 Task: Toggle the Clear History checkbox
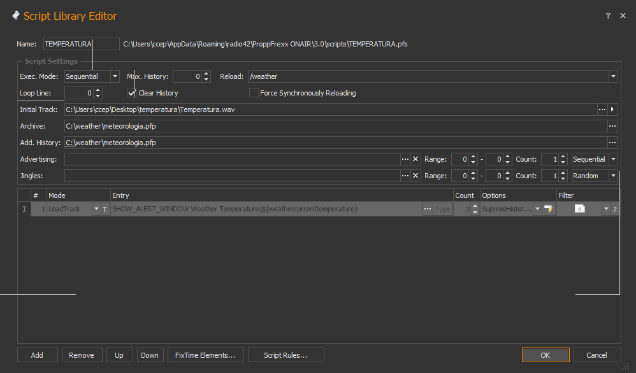[132, 93]
